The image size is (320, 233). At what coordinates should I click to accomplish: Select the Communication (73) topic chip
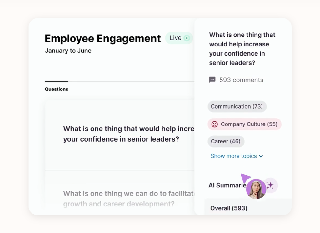pyautogui.click(x=237, y=106)
